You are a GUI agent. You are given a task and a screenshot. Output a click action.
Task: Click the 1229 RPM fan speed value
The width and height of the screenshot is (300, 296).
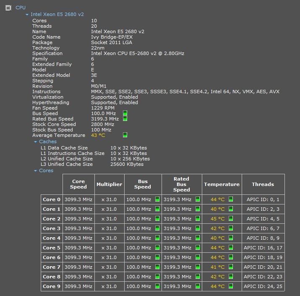pyautogui.click(x=103, y=108)
